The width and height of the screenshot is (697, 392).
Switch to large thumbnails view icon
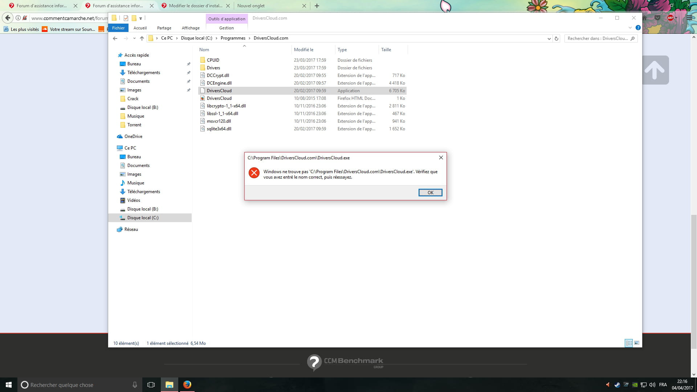pyautogui.click(x=637, y=343)
